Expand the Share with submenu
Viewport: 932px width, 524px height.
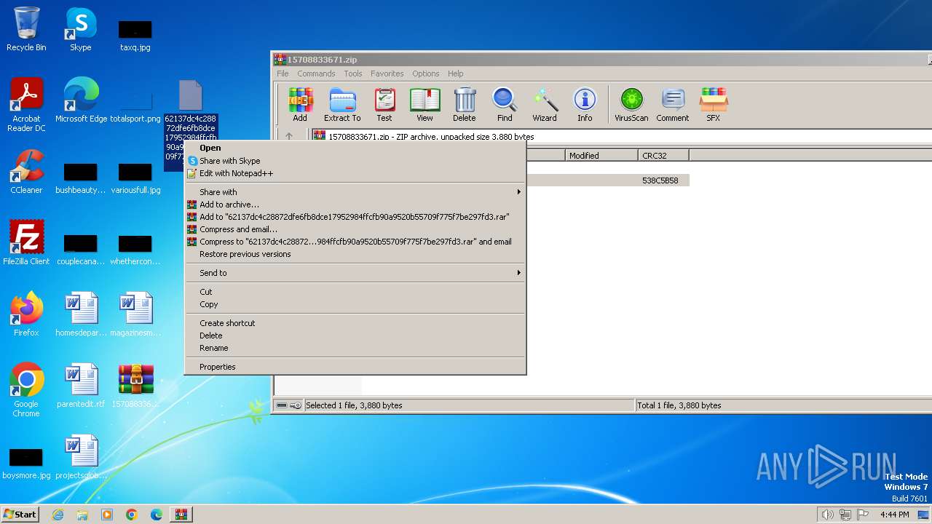(355, 192)
